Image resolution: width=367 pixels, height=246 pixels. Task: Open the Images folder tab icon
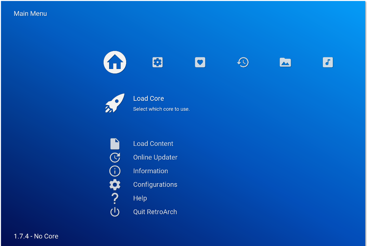285,62
